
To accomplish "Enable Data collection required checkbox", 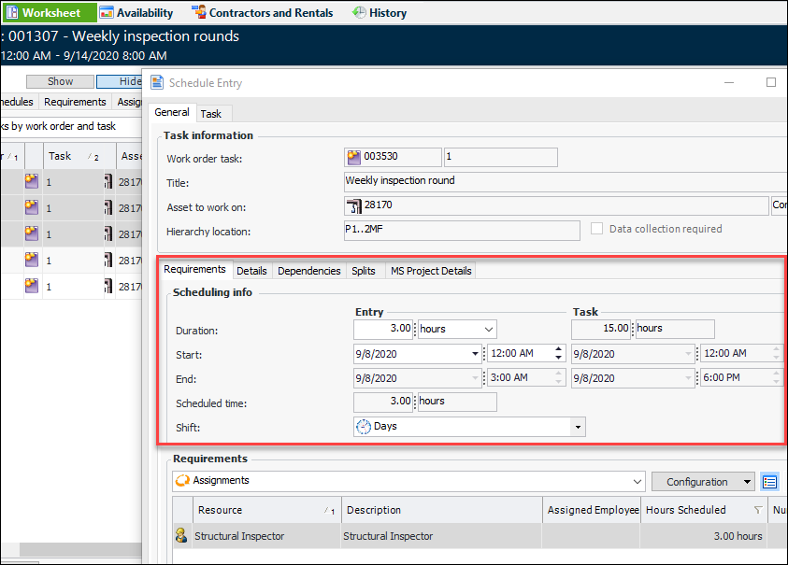I will (x=597, y=229).
